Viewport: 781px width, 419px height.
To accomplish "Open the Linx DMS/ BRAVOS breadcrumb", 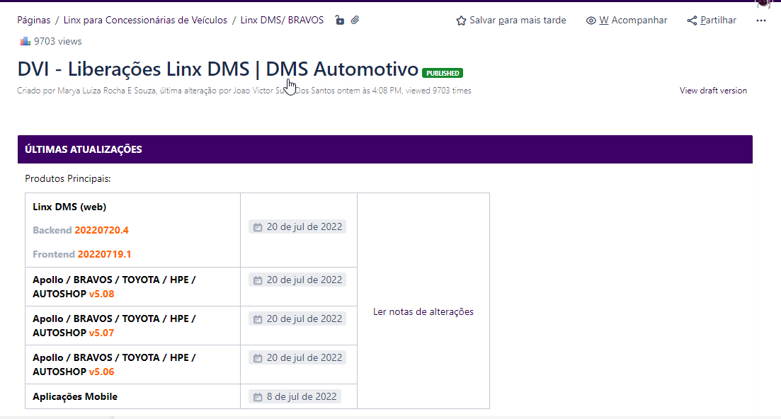I will coord(282,21).
